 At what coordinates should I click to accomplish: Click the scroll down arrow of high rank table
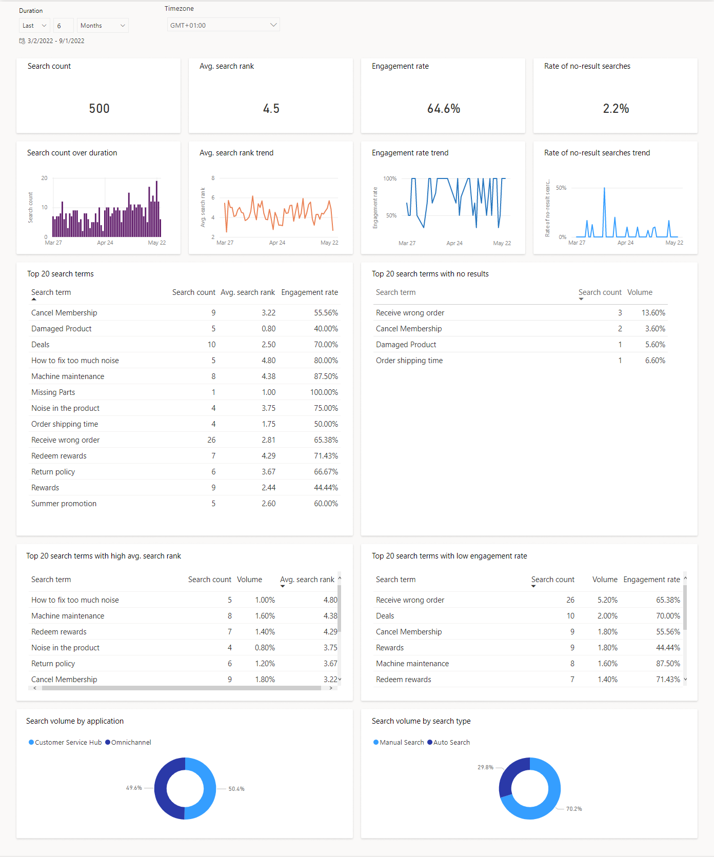coord(340,679)
